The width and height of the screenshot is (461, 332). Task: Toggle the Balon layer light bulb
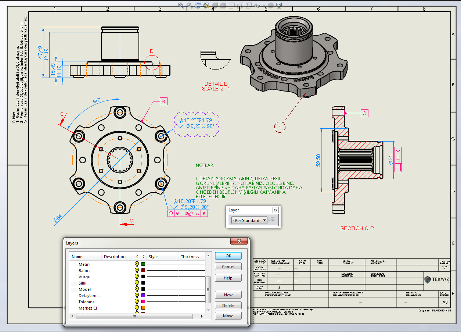pos(137,270)
